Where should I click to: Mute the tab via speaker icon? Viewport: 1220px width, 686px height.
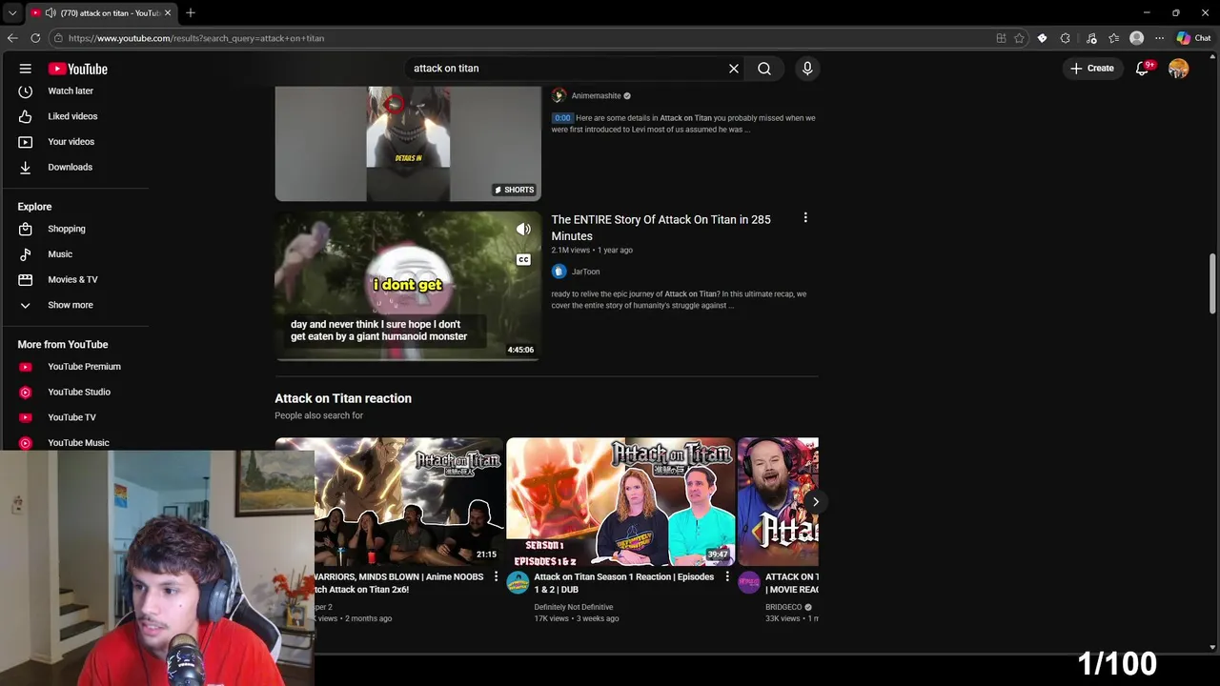50,12
